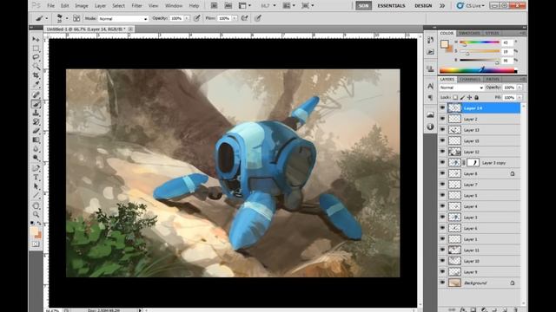Open options bar Opacity slider arrow
Image resolution: width=556 pixels, height=312 pixels.
tap(187, 18)
